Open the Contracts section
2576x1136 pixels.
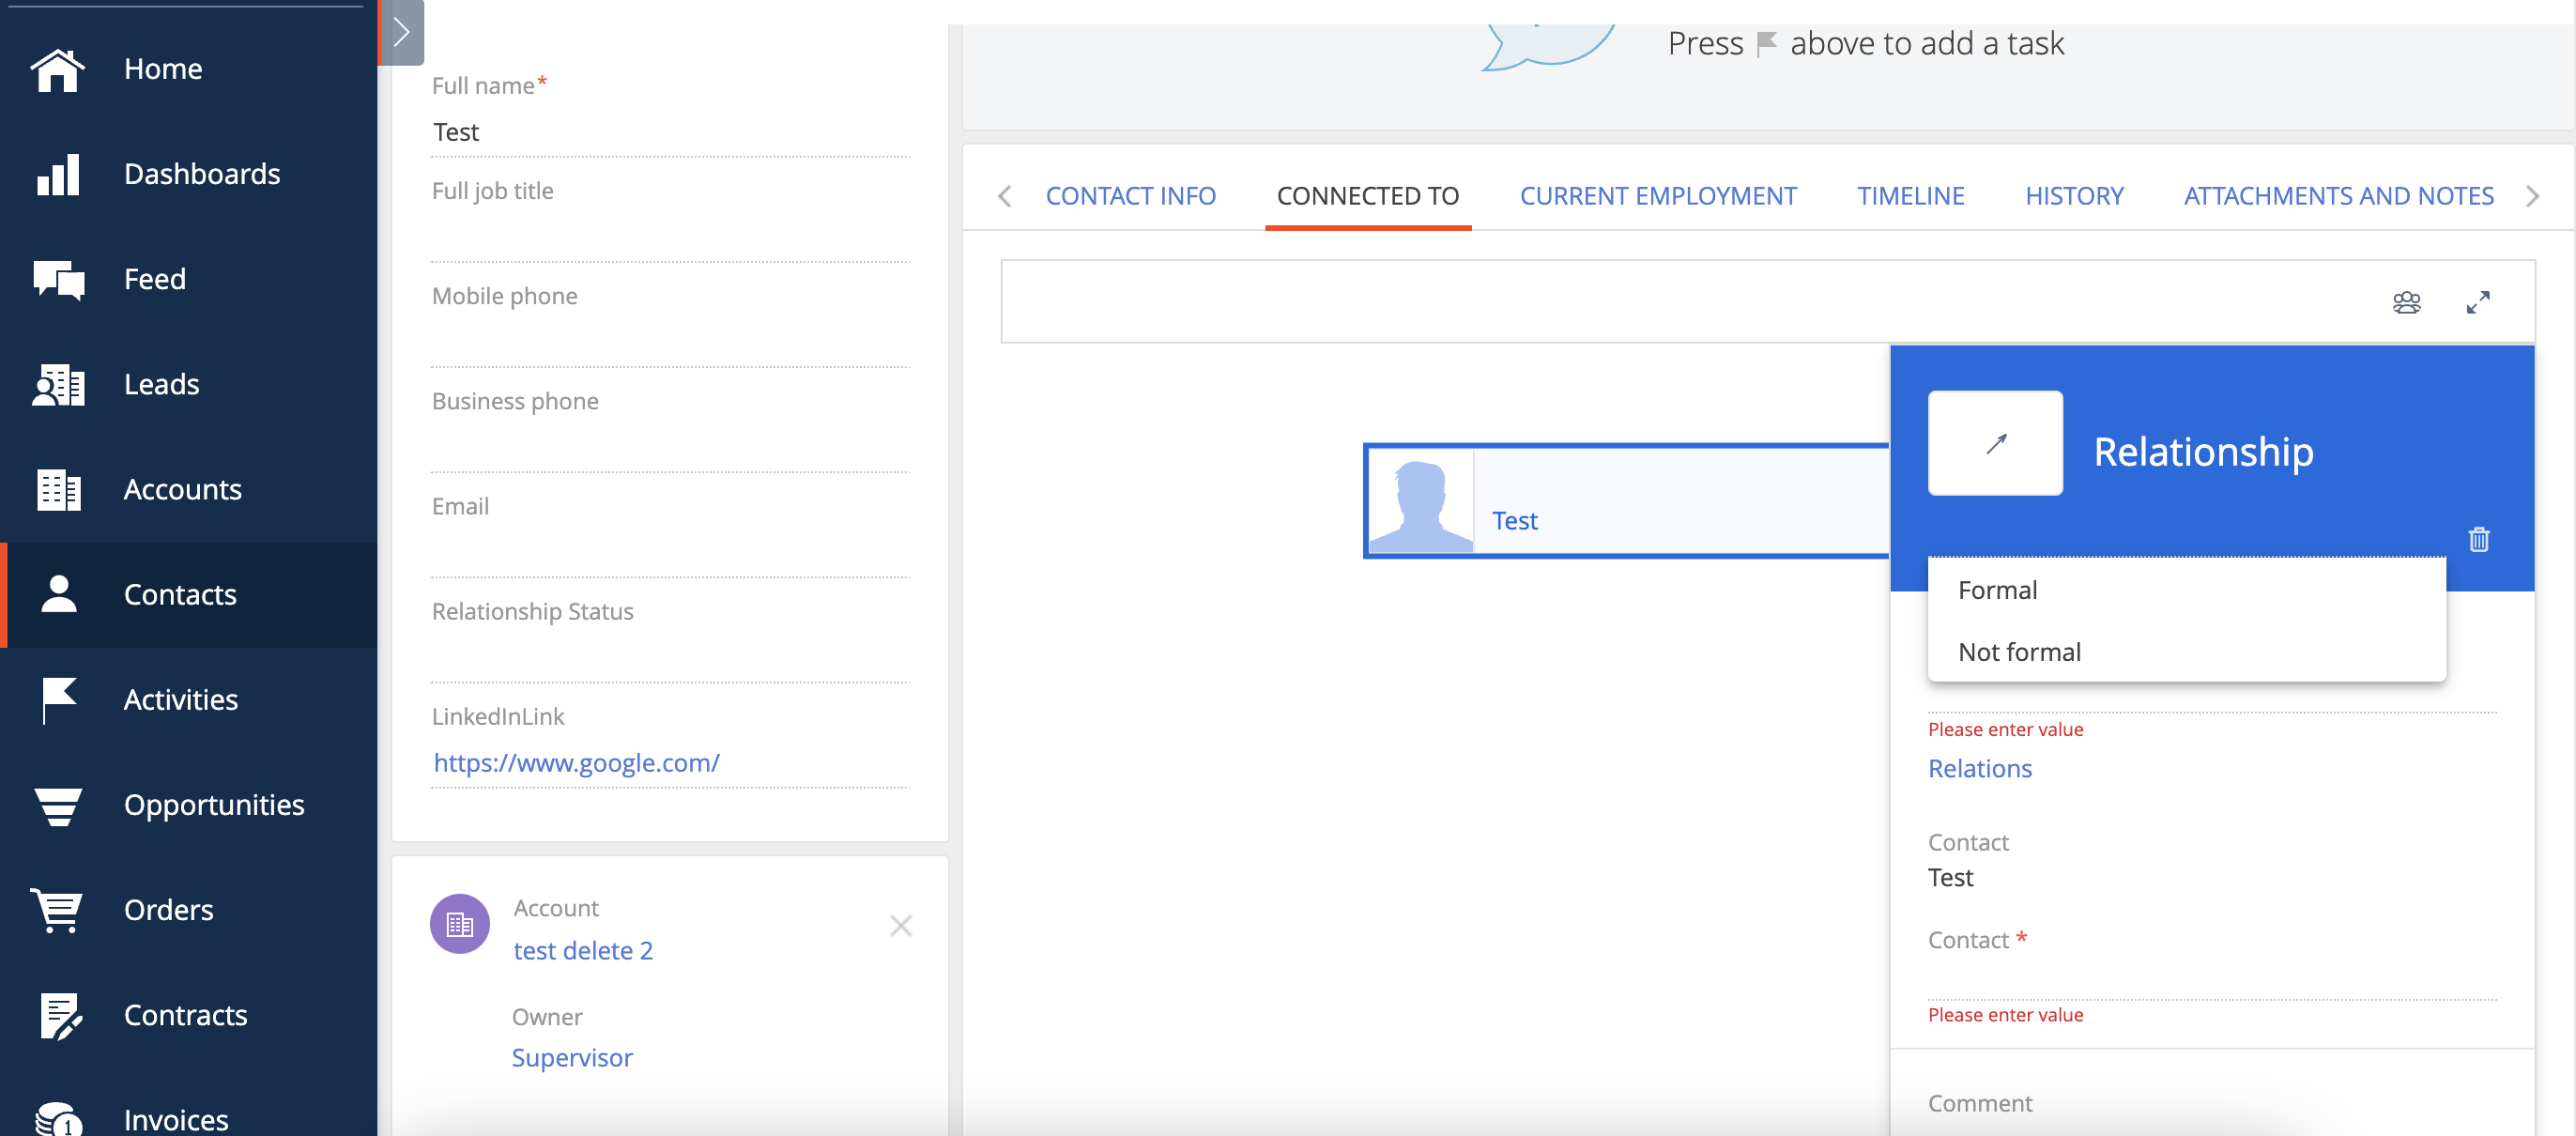click(188, 1014)
